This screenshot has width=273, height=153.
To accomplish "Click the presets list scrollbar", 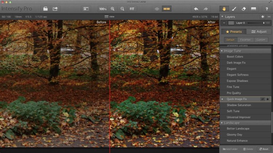I will pyautogui.click(x=272, y=122).
